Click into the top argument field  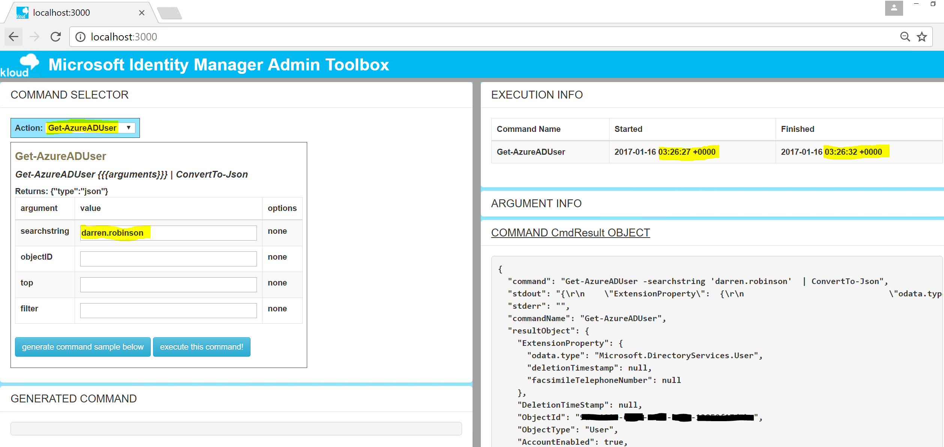[x=168, y=284]
